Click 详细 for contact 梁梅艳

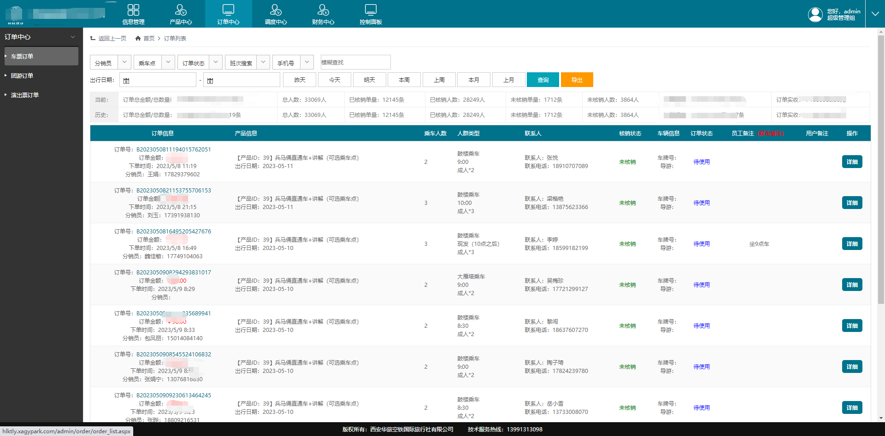[x=852, y=203]
